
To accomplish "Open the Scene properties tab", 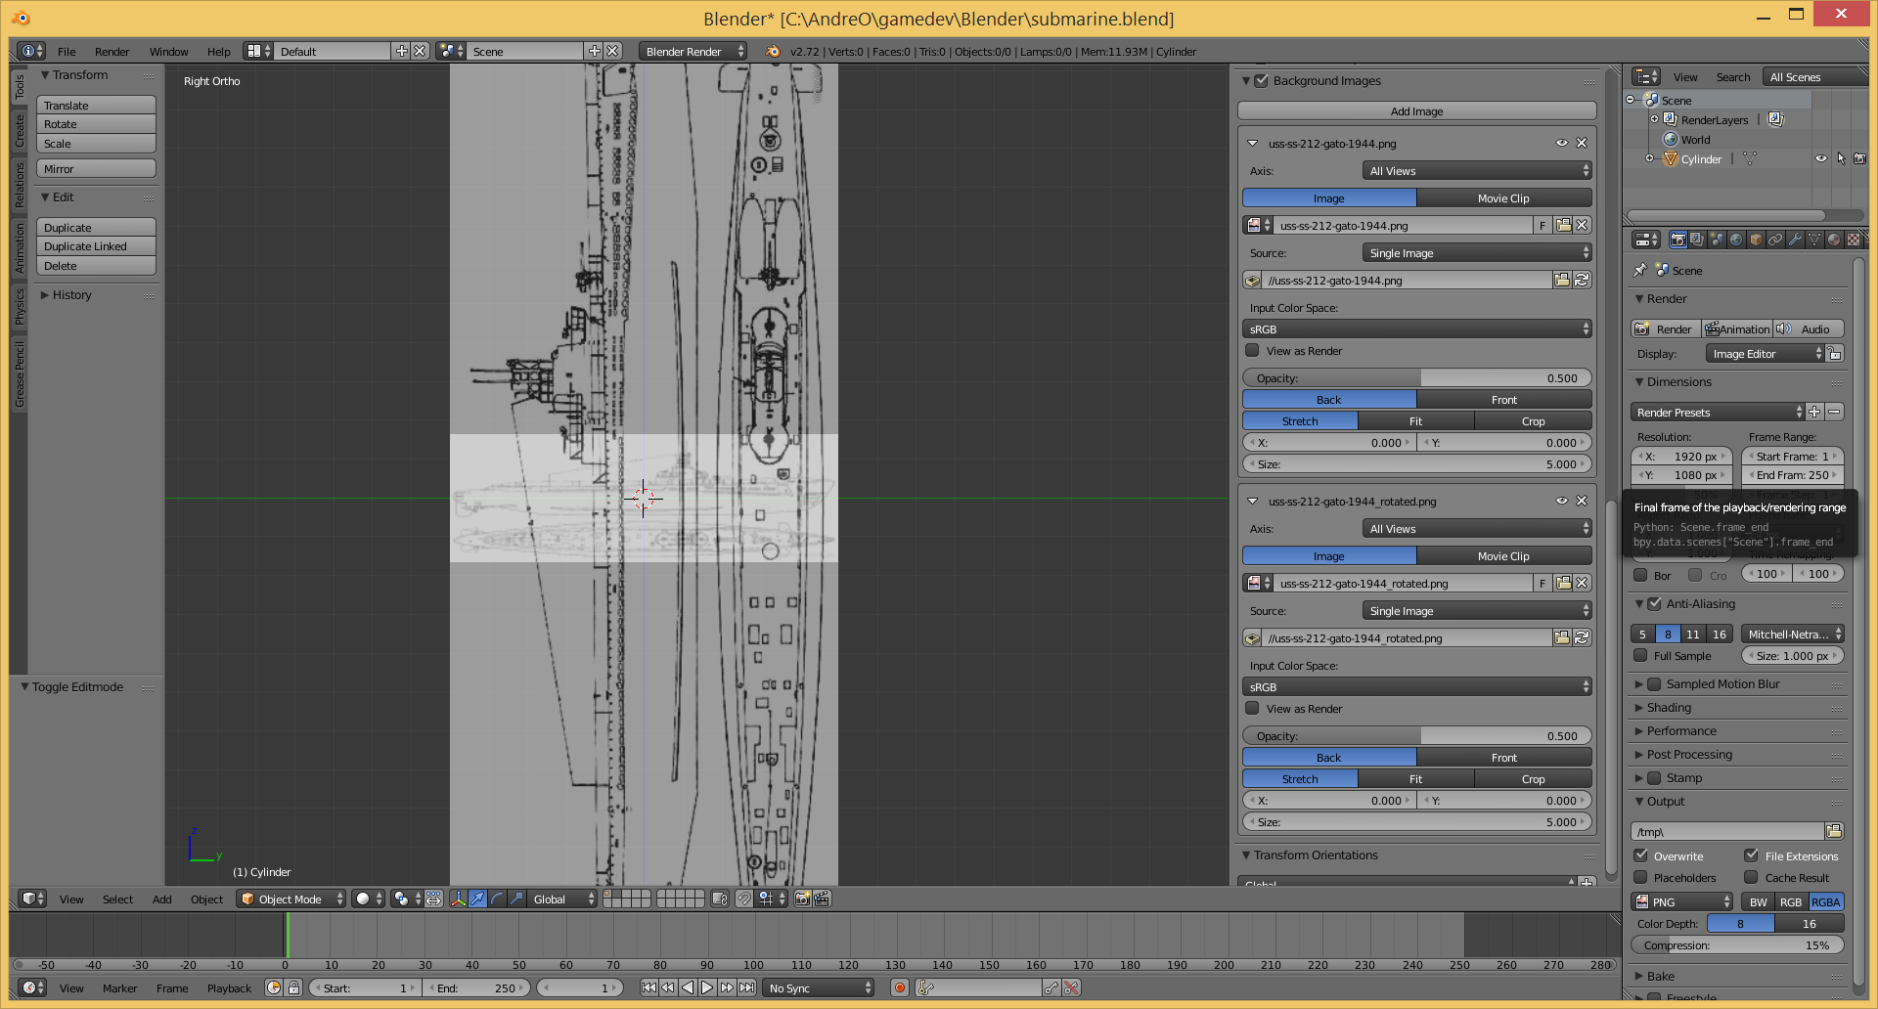I will pyautogui.click(x=1717, y=240).
